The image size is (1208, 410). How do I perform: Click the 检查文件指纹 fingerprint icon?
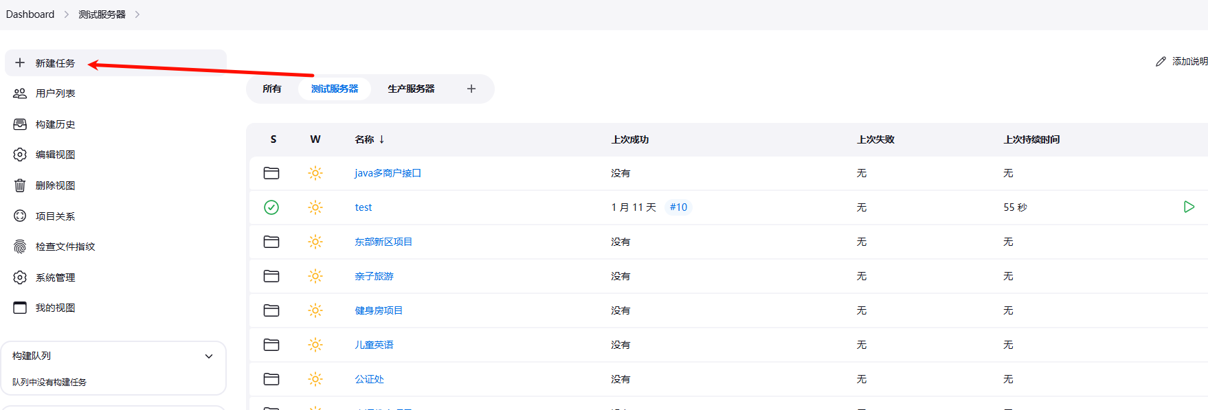20,247
